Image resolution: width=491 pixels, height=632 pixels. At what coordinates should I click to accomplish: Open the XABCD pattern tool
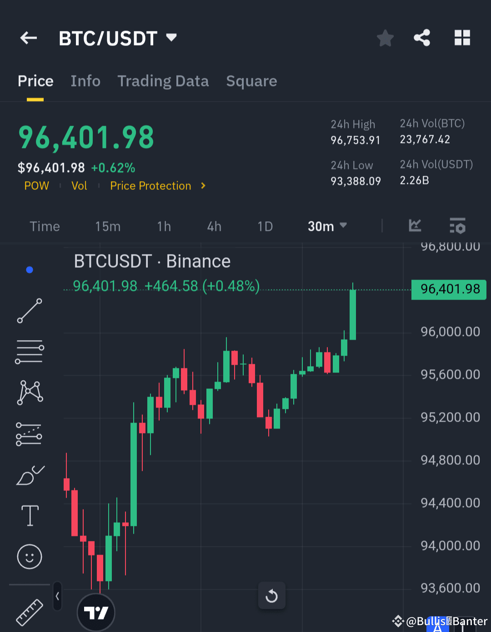pyautogui.click(x=29, y=392)
